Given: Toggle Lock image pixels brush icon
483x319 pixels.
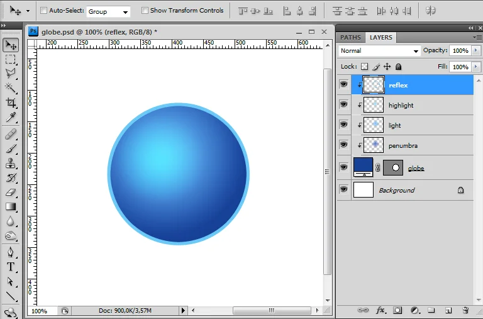Looking at the screenshot, I should (376, 67).
